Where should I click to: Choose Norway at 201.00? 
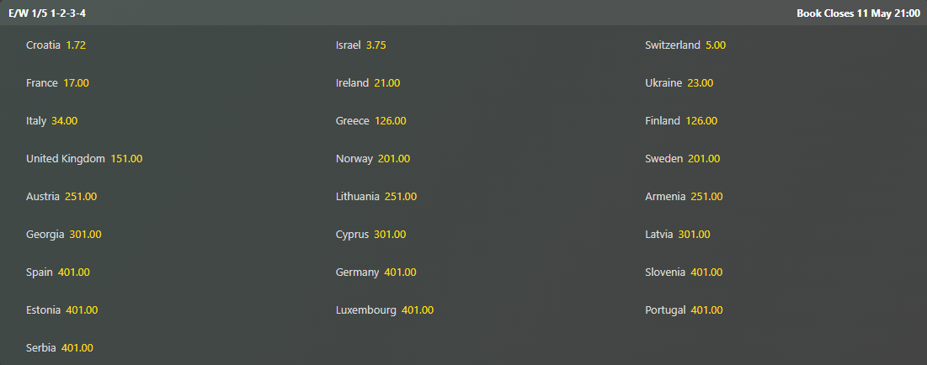point(372,158)
